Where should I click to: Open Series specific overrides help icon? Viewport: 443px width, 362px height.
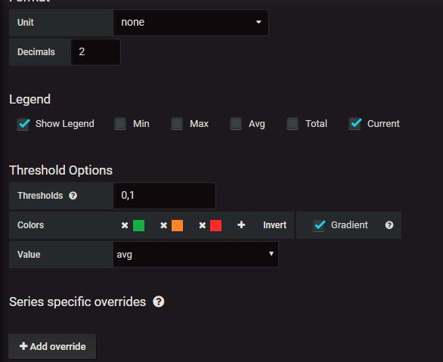pyautogui.click(x=159, y=302)
